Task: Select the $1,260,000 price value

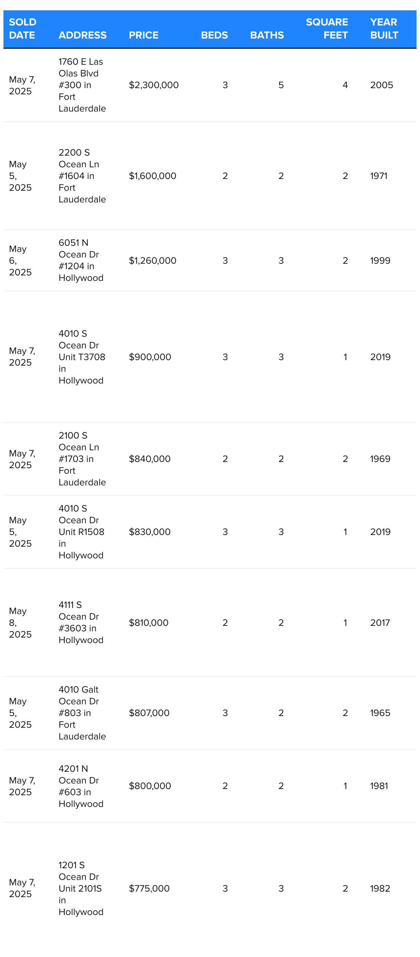Action: 153,261
